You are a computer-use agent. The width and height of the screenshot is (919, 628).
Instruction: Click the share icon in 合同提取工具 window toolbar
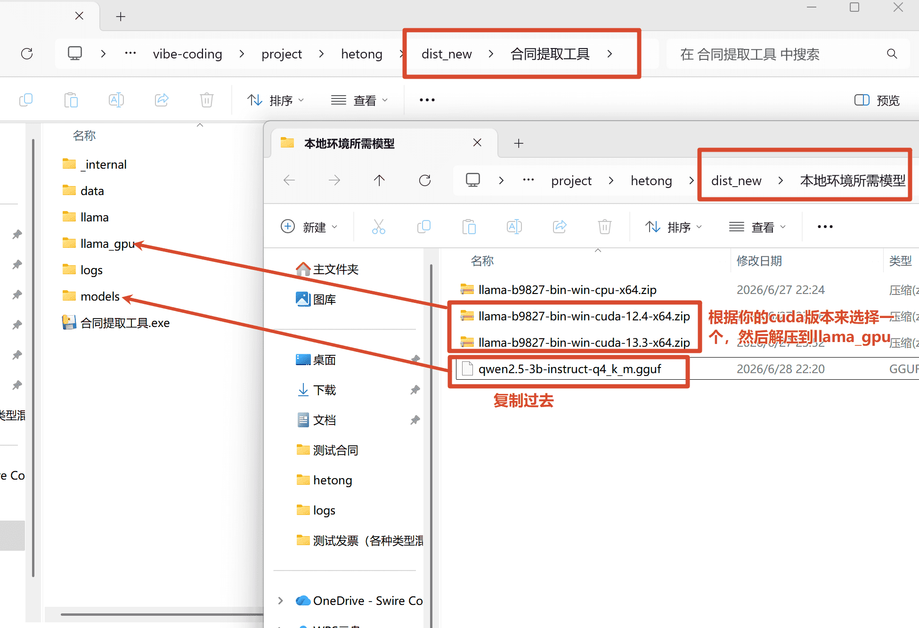[x=162, y=100]
